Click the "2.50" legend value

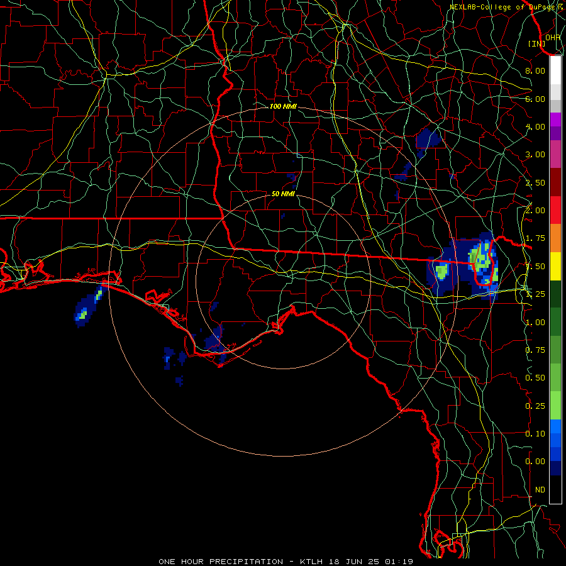tap(535, 182)
